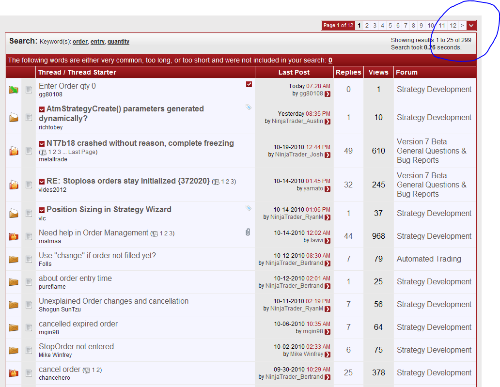Click hot folder icon for cancel order thread
Screen dimensions: 500x387
14,372
